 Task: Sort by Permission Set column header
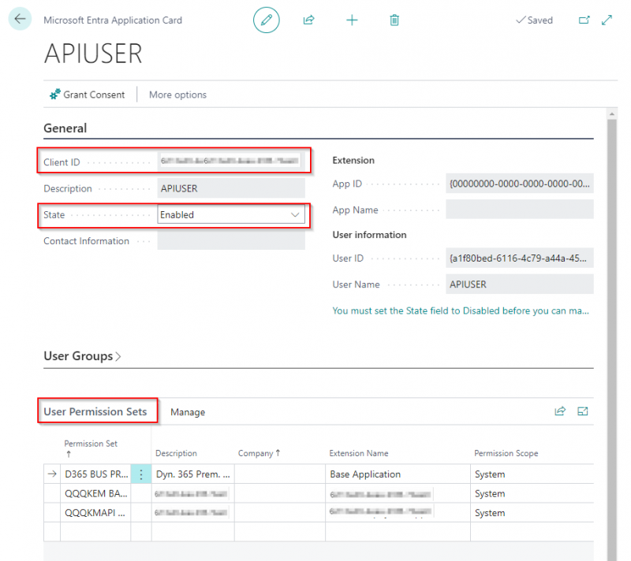click(x=90, y=444)
